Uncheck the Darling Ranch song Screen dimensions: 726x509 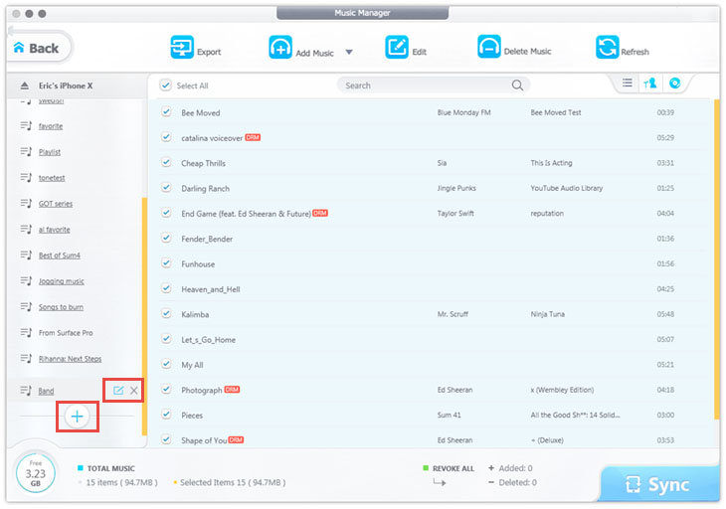[x=166, y=188]
